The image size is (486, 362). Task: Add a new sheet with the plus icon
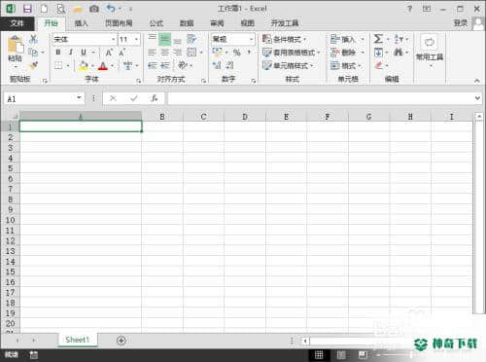pyautogui.click(x=121, y=341)
